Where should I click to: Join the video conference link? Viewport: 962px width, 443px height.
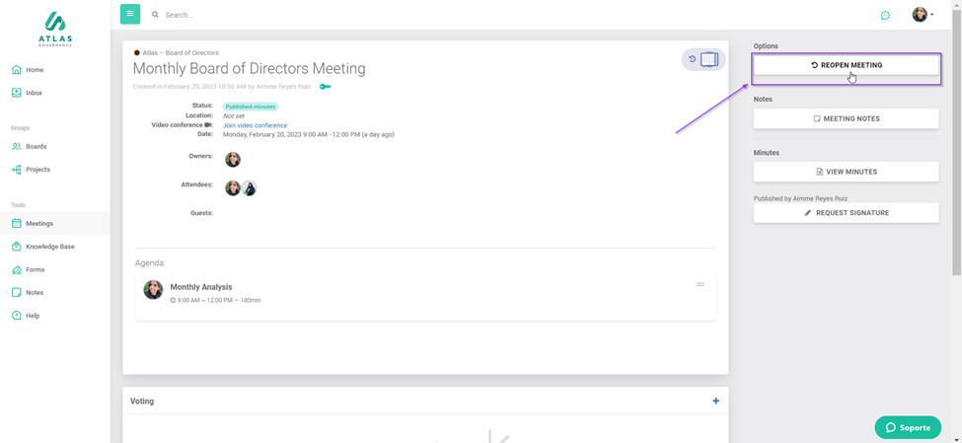[255, 125]
